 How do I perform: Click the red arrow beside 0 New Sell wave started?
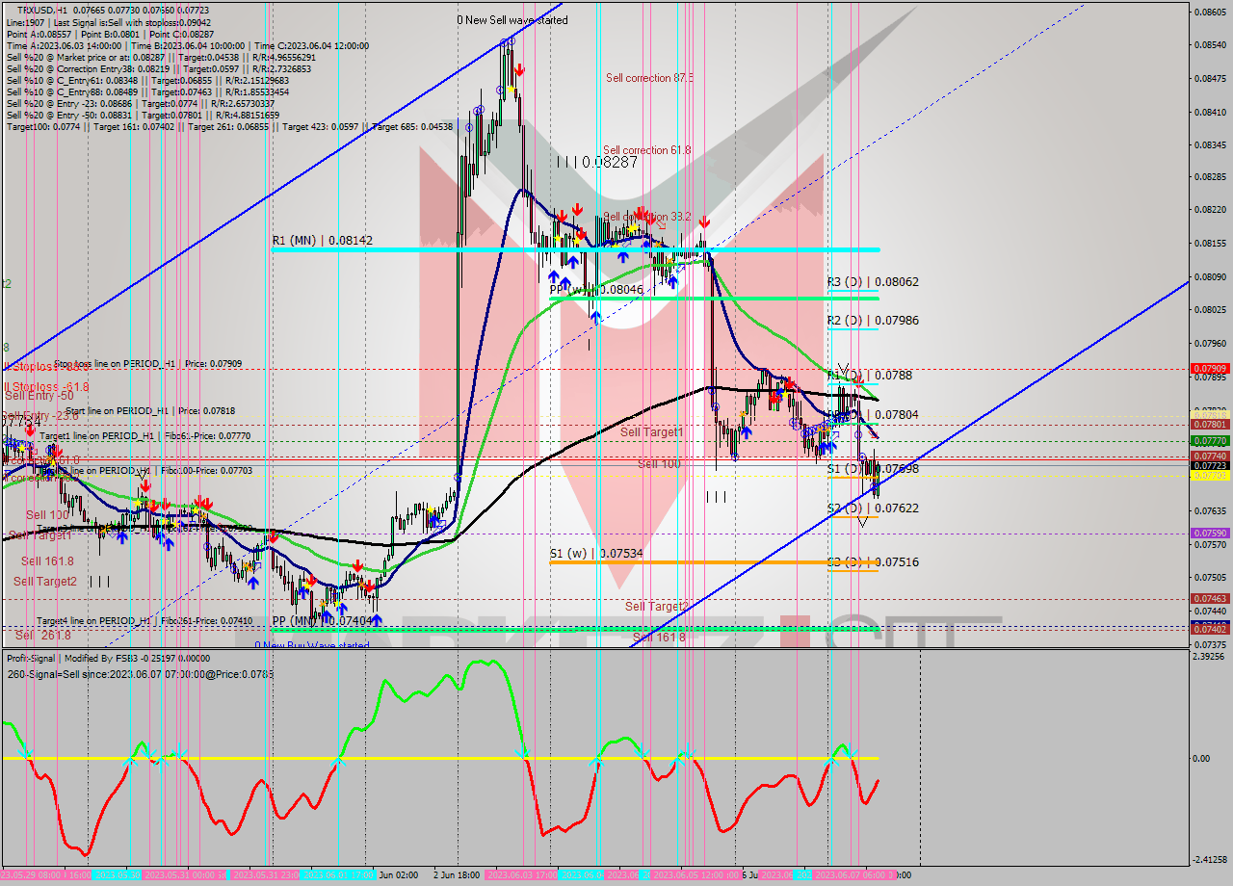coord(520,70)
